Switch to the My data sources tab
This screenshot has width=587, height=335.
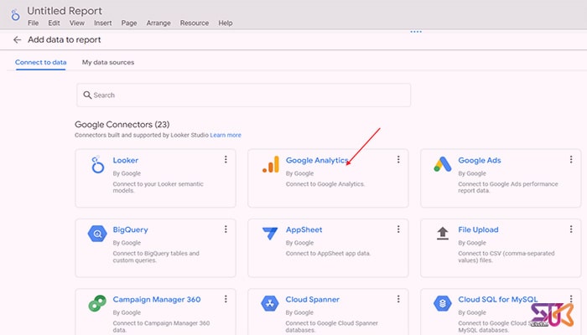pyautogui.click(x=108, y=63)
